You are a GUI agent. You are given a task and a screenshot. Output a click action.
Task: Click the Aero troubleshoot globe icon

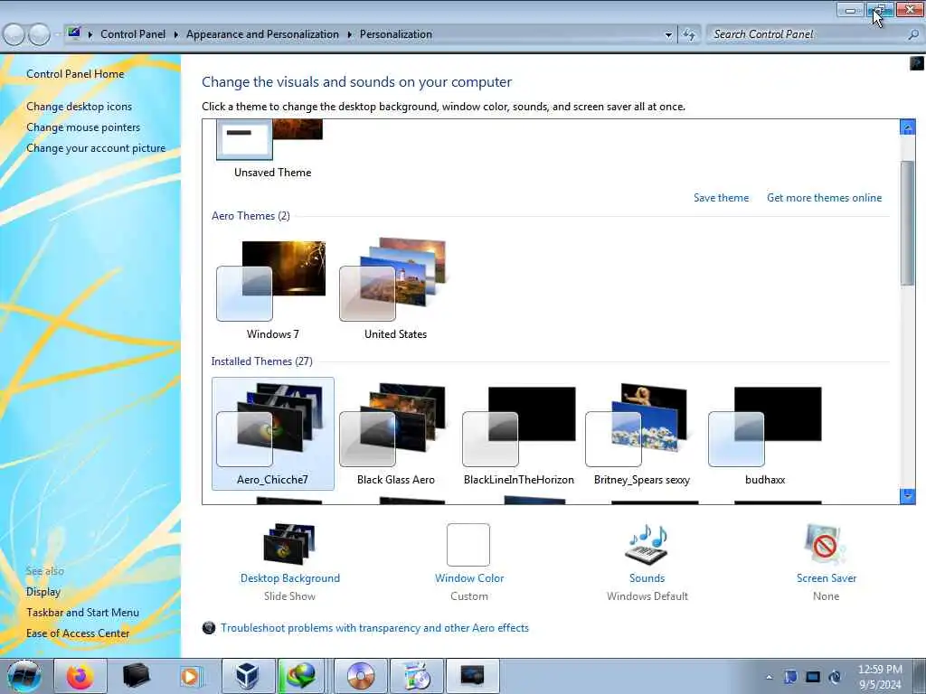coord(209,628)
